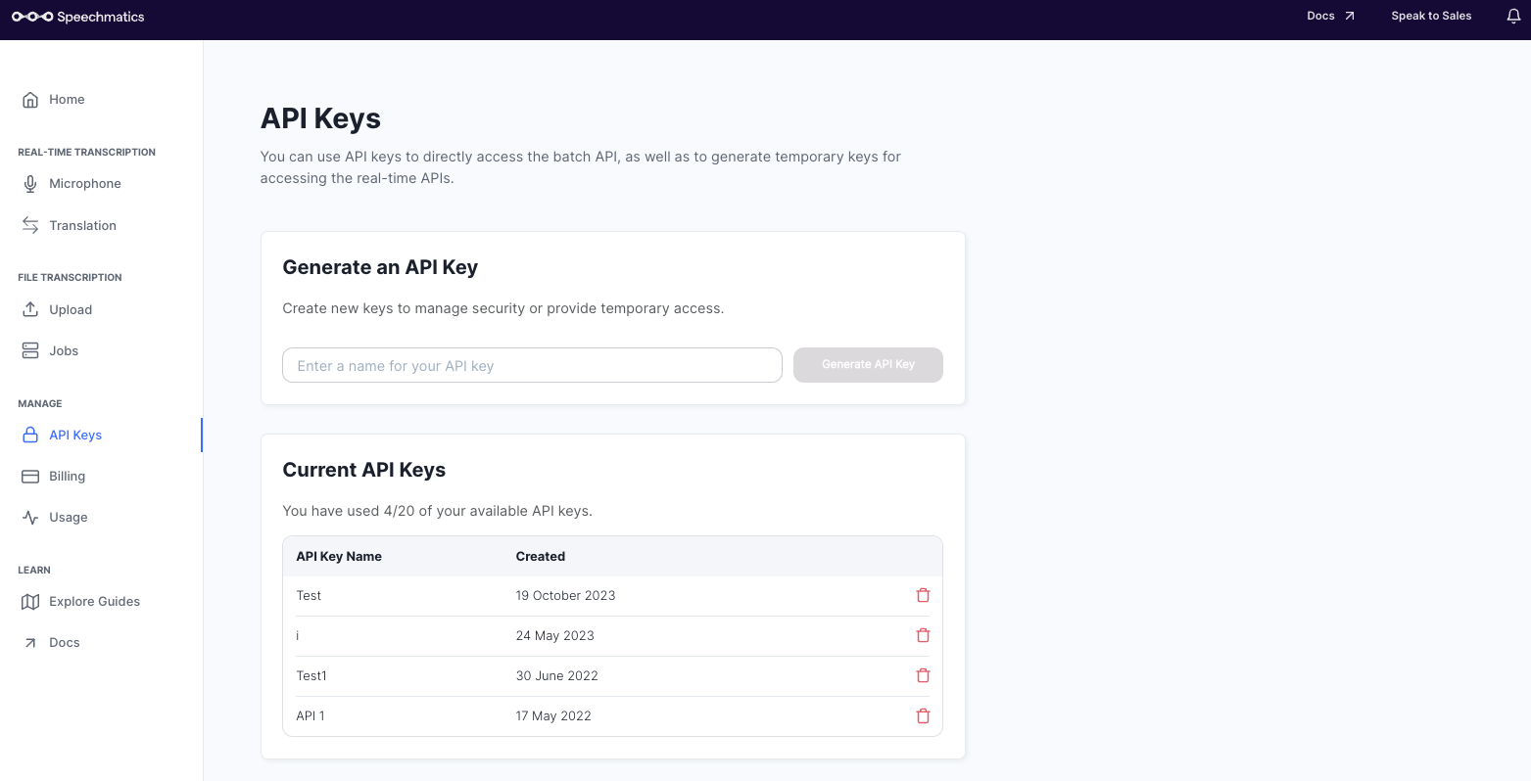Open the Jobs list

[x=63, y=351]
